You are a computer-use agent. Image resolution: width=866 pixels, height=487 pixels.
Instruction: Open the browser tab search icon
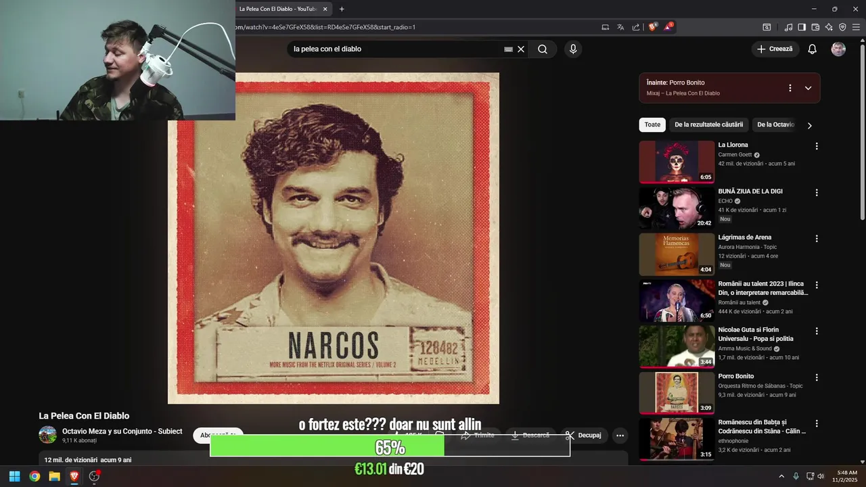tap(767, 27)
